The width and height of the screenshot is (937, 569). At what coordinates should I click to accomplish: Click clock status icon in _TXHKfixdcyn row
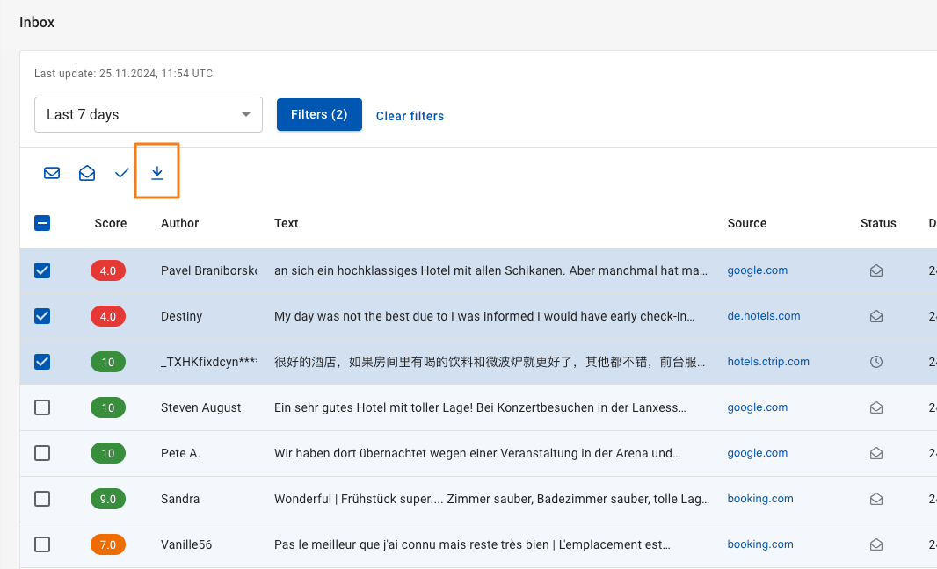(x=876, y=362)
